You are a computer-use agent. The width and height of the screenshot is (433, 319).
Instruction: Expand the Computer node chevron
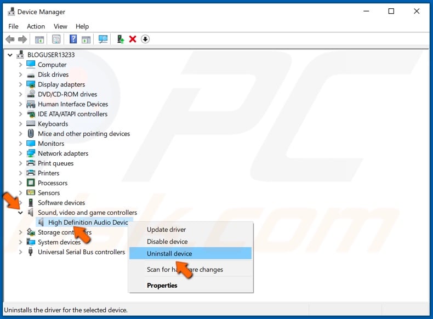[x=20, y=65]
